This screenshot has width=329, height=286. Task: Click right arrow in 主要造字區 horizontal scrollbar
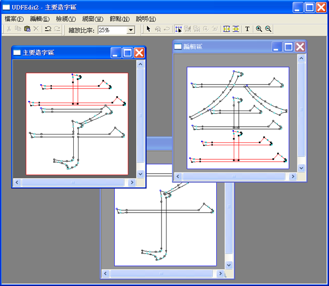[x=132, y=182]
